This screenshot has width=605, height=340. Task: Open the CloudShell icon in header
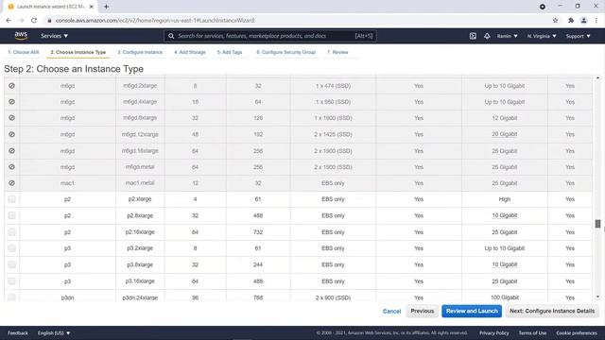coord(473,36)
